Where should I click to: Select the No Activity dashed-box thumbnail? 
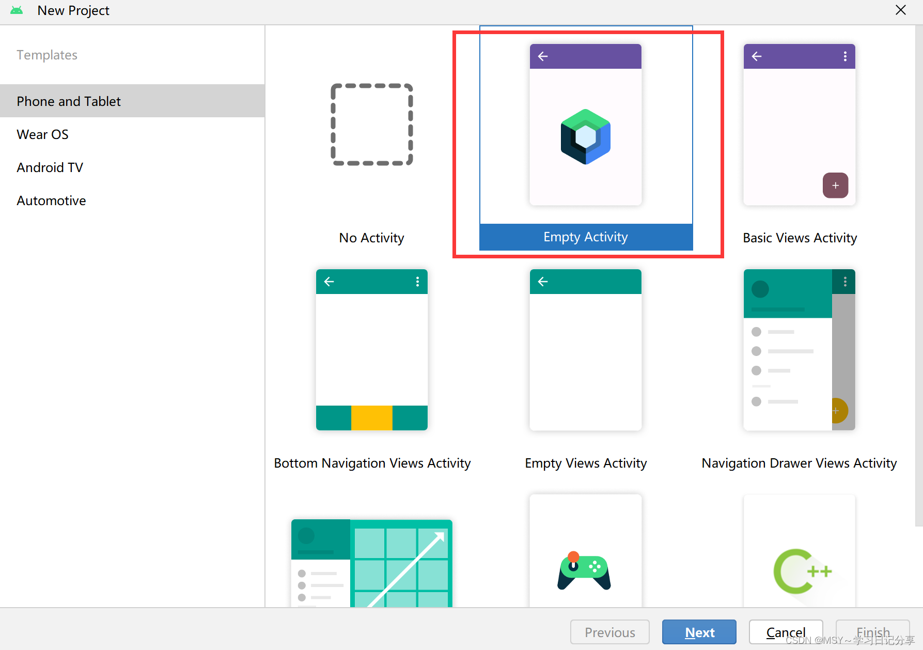pyautogui.click(x=372, y=125)
